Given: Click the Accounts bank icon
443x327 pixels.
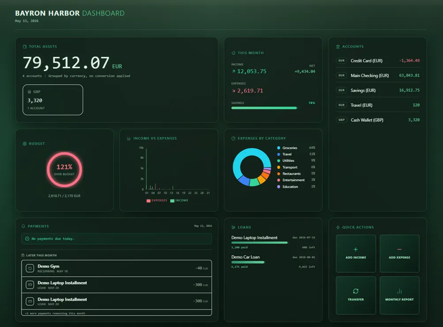Looking at the screenshot, I should tap(338, 47).
